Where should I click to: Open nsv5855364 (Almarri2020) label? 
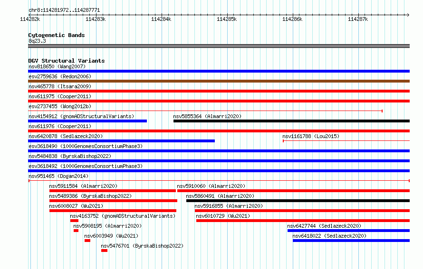(207, 116)
